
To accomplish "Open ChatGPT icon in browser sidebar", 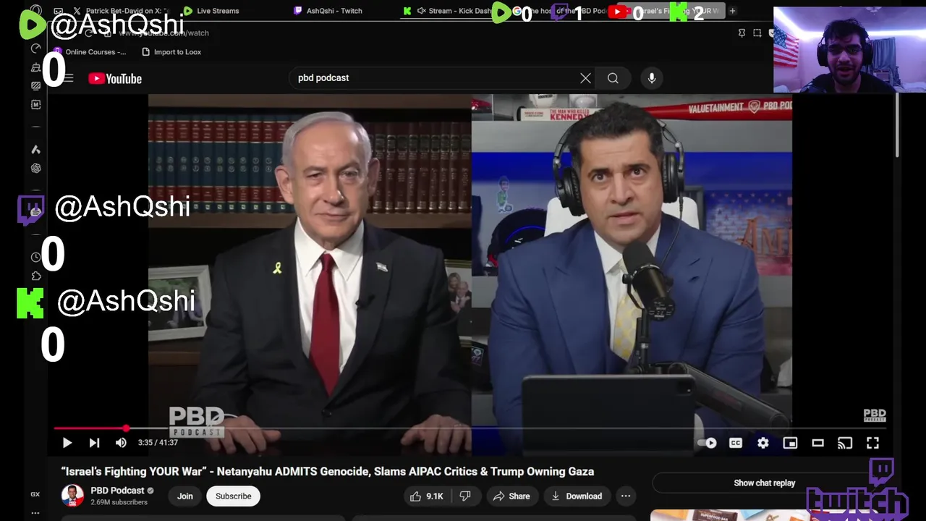I will (x=35, y=168).
